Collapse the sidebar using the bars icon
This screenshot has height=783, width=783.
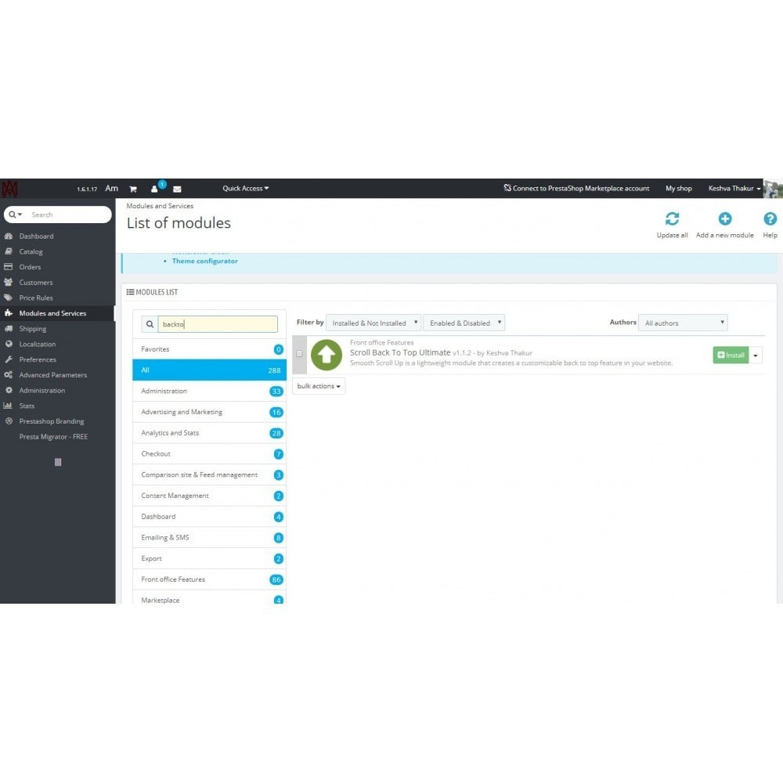58,462
